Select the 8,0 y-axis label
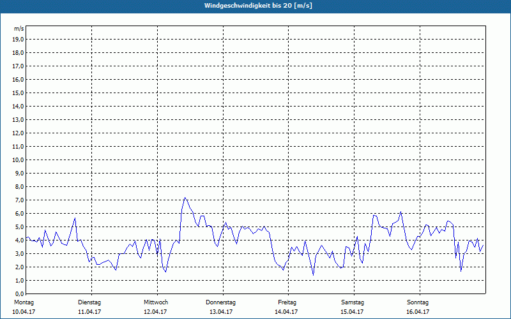 (x=19, y=187)
